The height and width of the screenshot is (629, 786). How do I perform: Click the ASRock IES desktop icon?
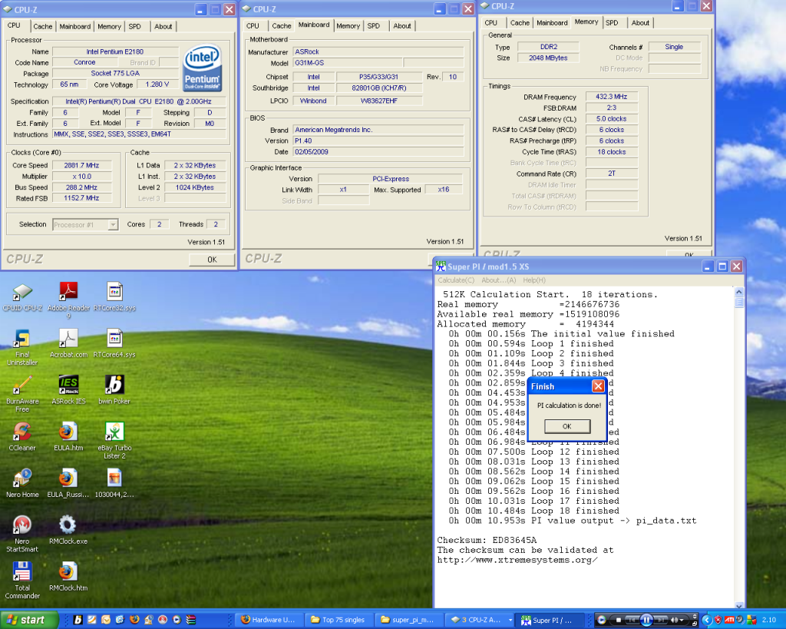(68, 386)
